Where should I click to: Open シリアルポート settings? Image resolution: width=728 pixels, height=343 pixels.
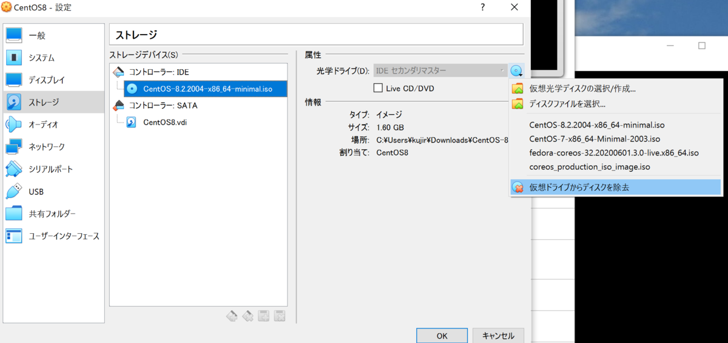coord(53,169)
